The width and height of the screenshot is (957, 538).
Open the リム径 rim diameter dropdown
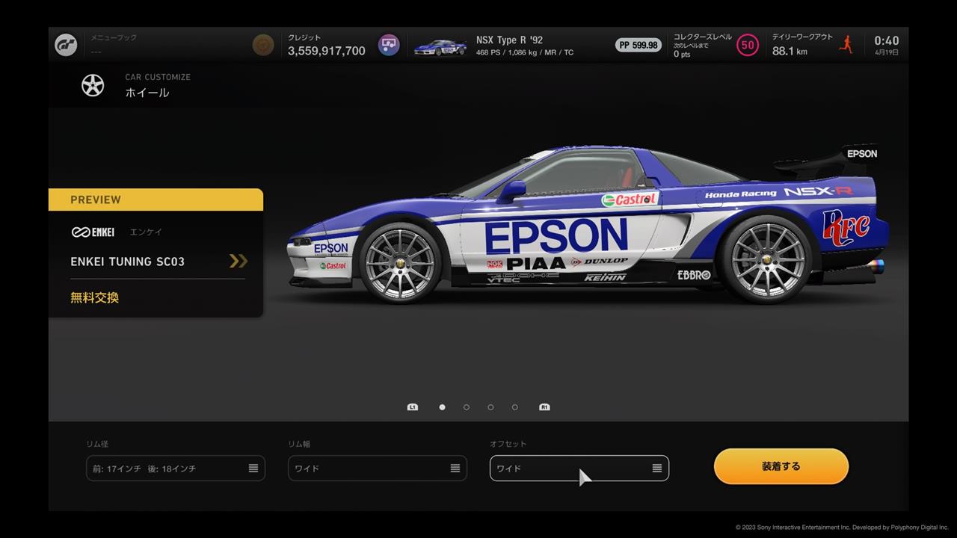(x=176, y=469)
